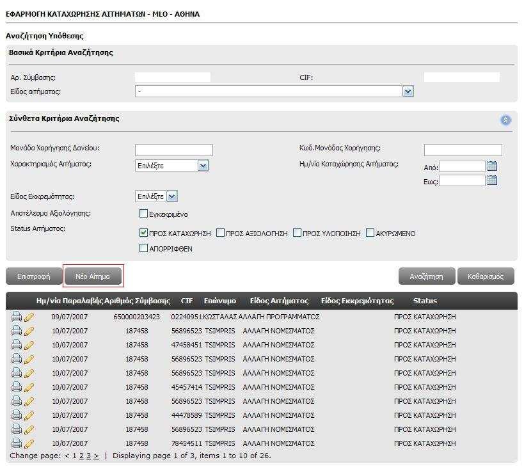Open the calendar for the Εως date
The image size is (524, 469).
tap(492, 180)
